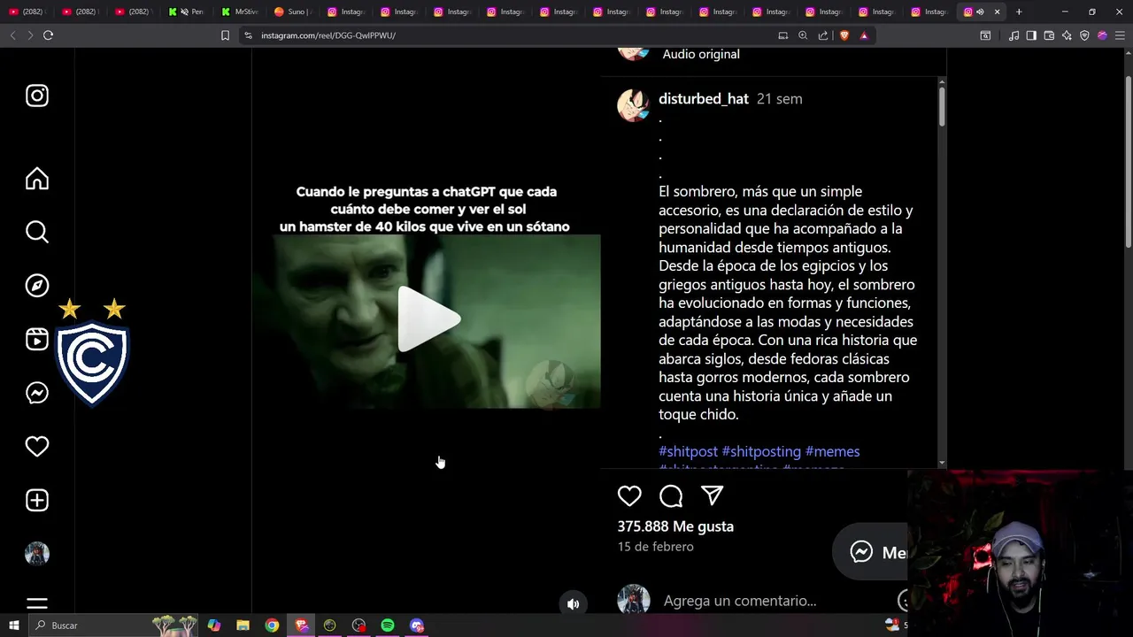Open site info icon in address bar
The image size is (1133, 637).
tap(248, 35)
